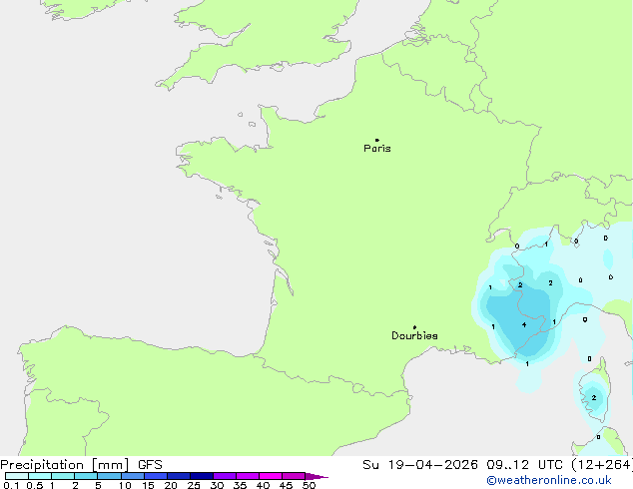Pick the 0.1 to 0.5 legend swatch
The image size is (633, 489).
pyautogui.click(x=17, y=476)
